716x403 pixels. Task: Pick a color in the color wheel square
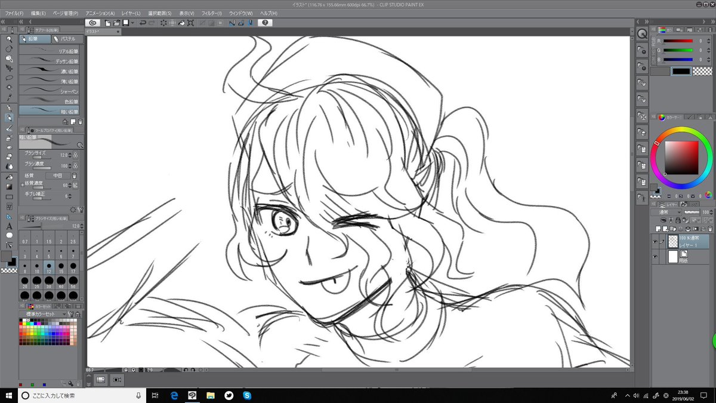click(x=681, y=157)
